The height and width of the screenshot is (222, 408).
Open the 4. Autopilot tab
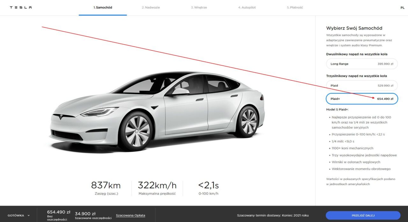coord(247,8)
